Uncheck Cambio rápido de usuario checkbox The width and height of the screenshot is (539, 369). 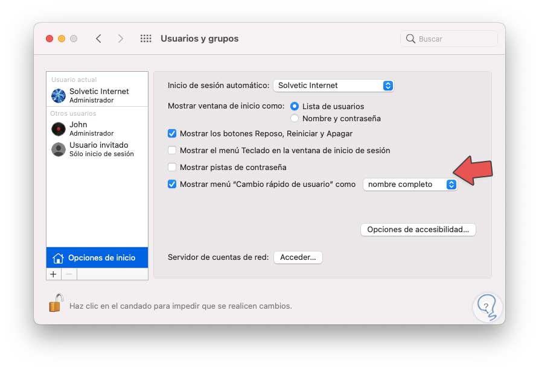[172, 184]
